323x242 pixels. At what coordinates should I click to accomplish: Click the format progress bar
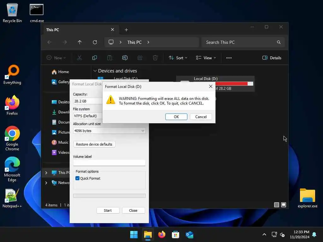pos(109,195)
